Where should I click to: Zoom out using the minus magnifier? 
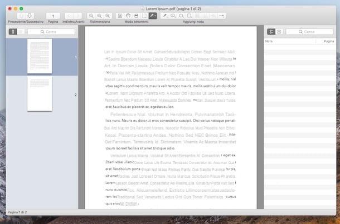pyautogui.click(x=91, y=16)
